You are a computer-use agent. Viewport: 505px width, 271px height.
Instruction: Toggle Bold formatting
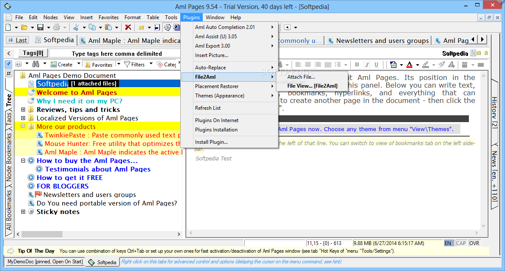357,65
